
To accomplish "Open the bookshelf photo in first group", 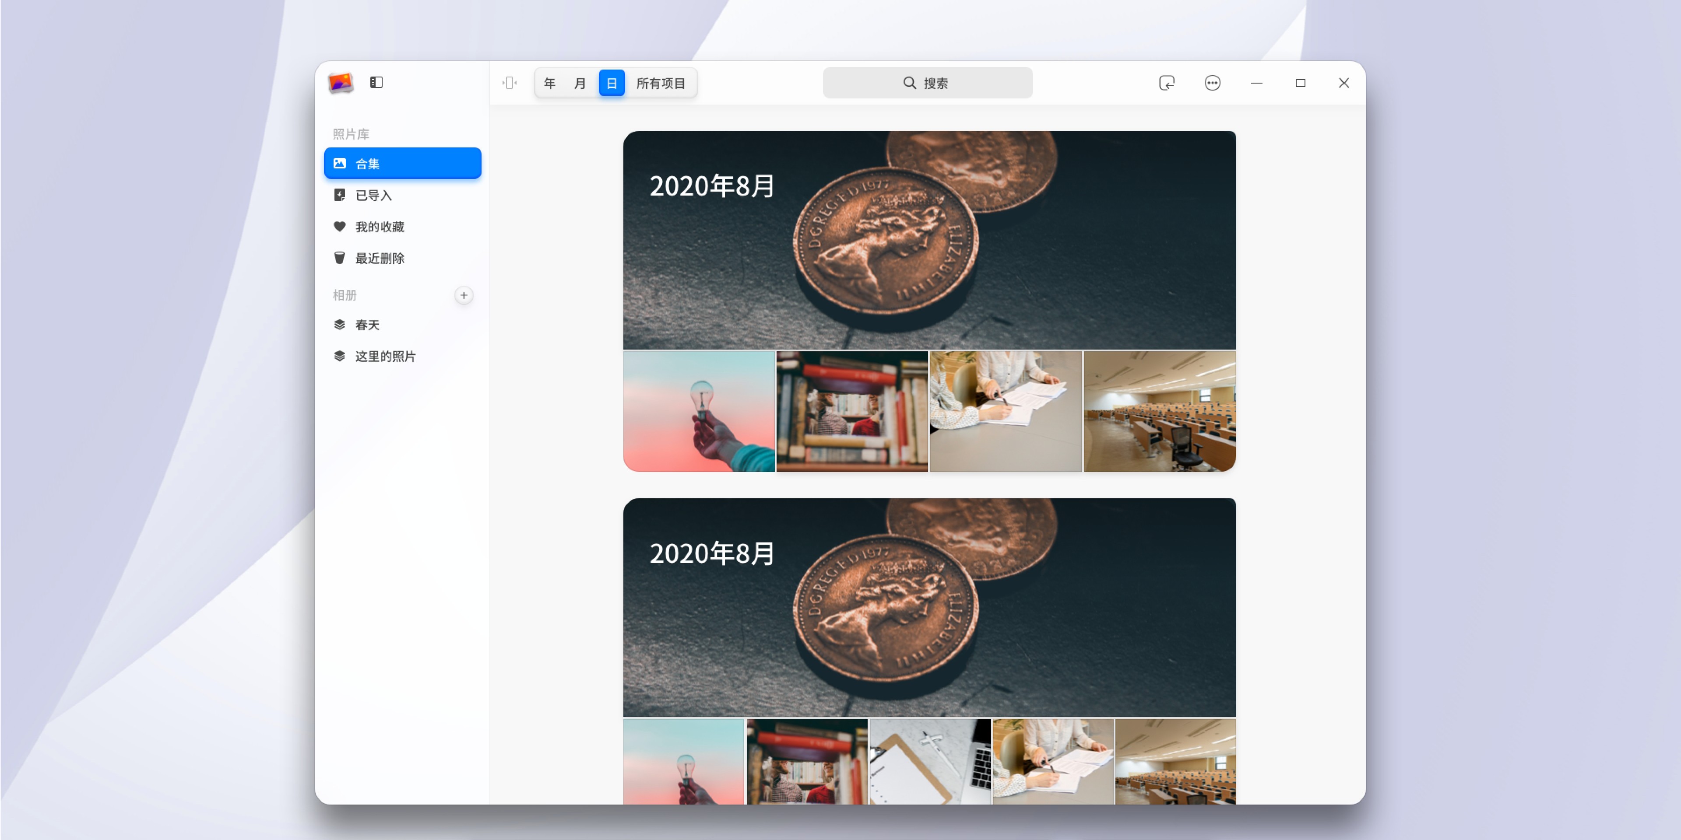I will click(851, 412).
